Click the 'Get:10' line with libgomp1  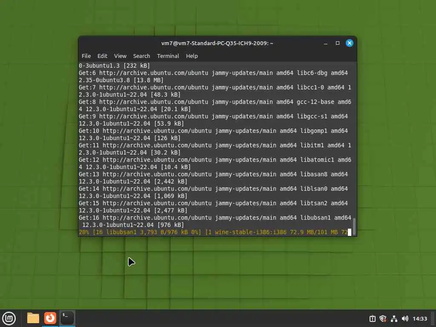(213, 131)
